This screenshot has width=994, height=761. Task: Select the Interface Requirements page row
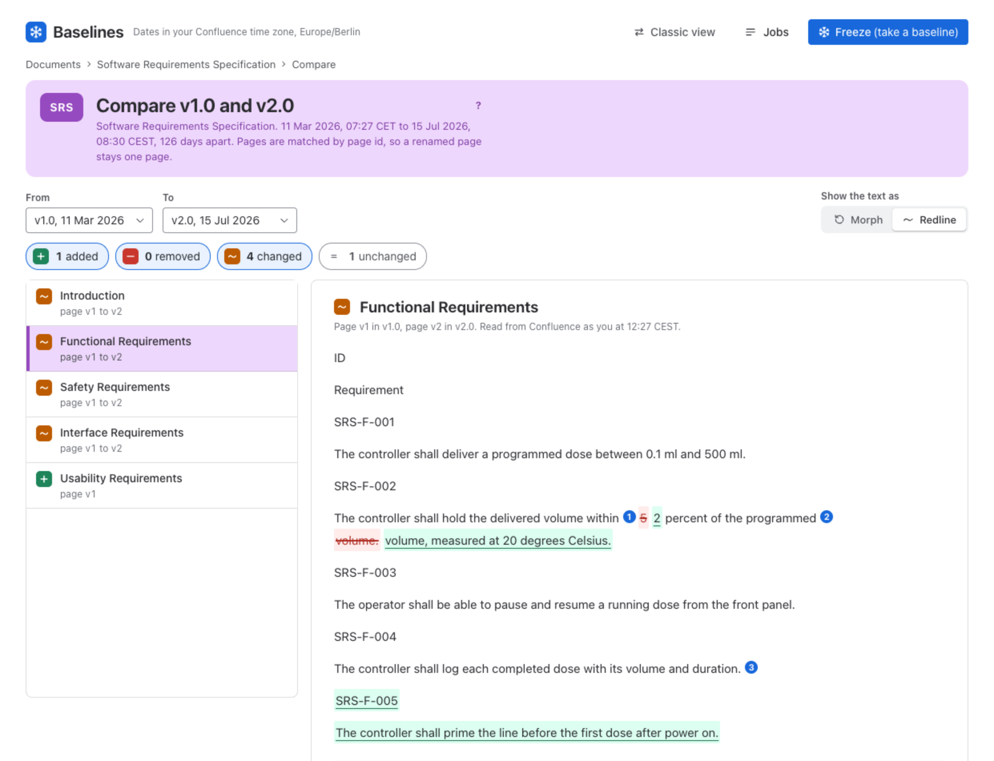(162, 440)
